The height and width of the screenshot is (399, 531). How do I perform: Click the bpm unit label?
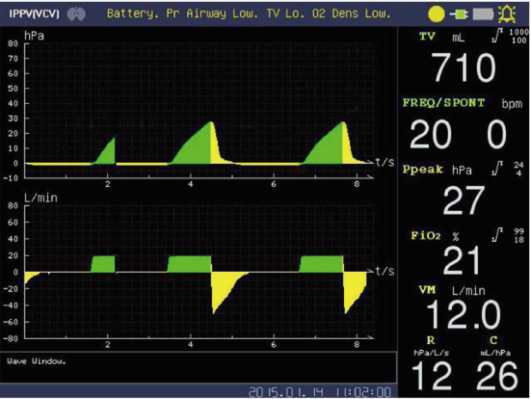(511, 104)
